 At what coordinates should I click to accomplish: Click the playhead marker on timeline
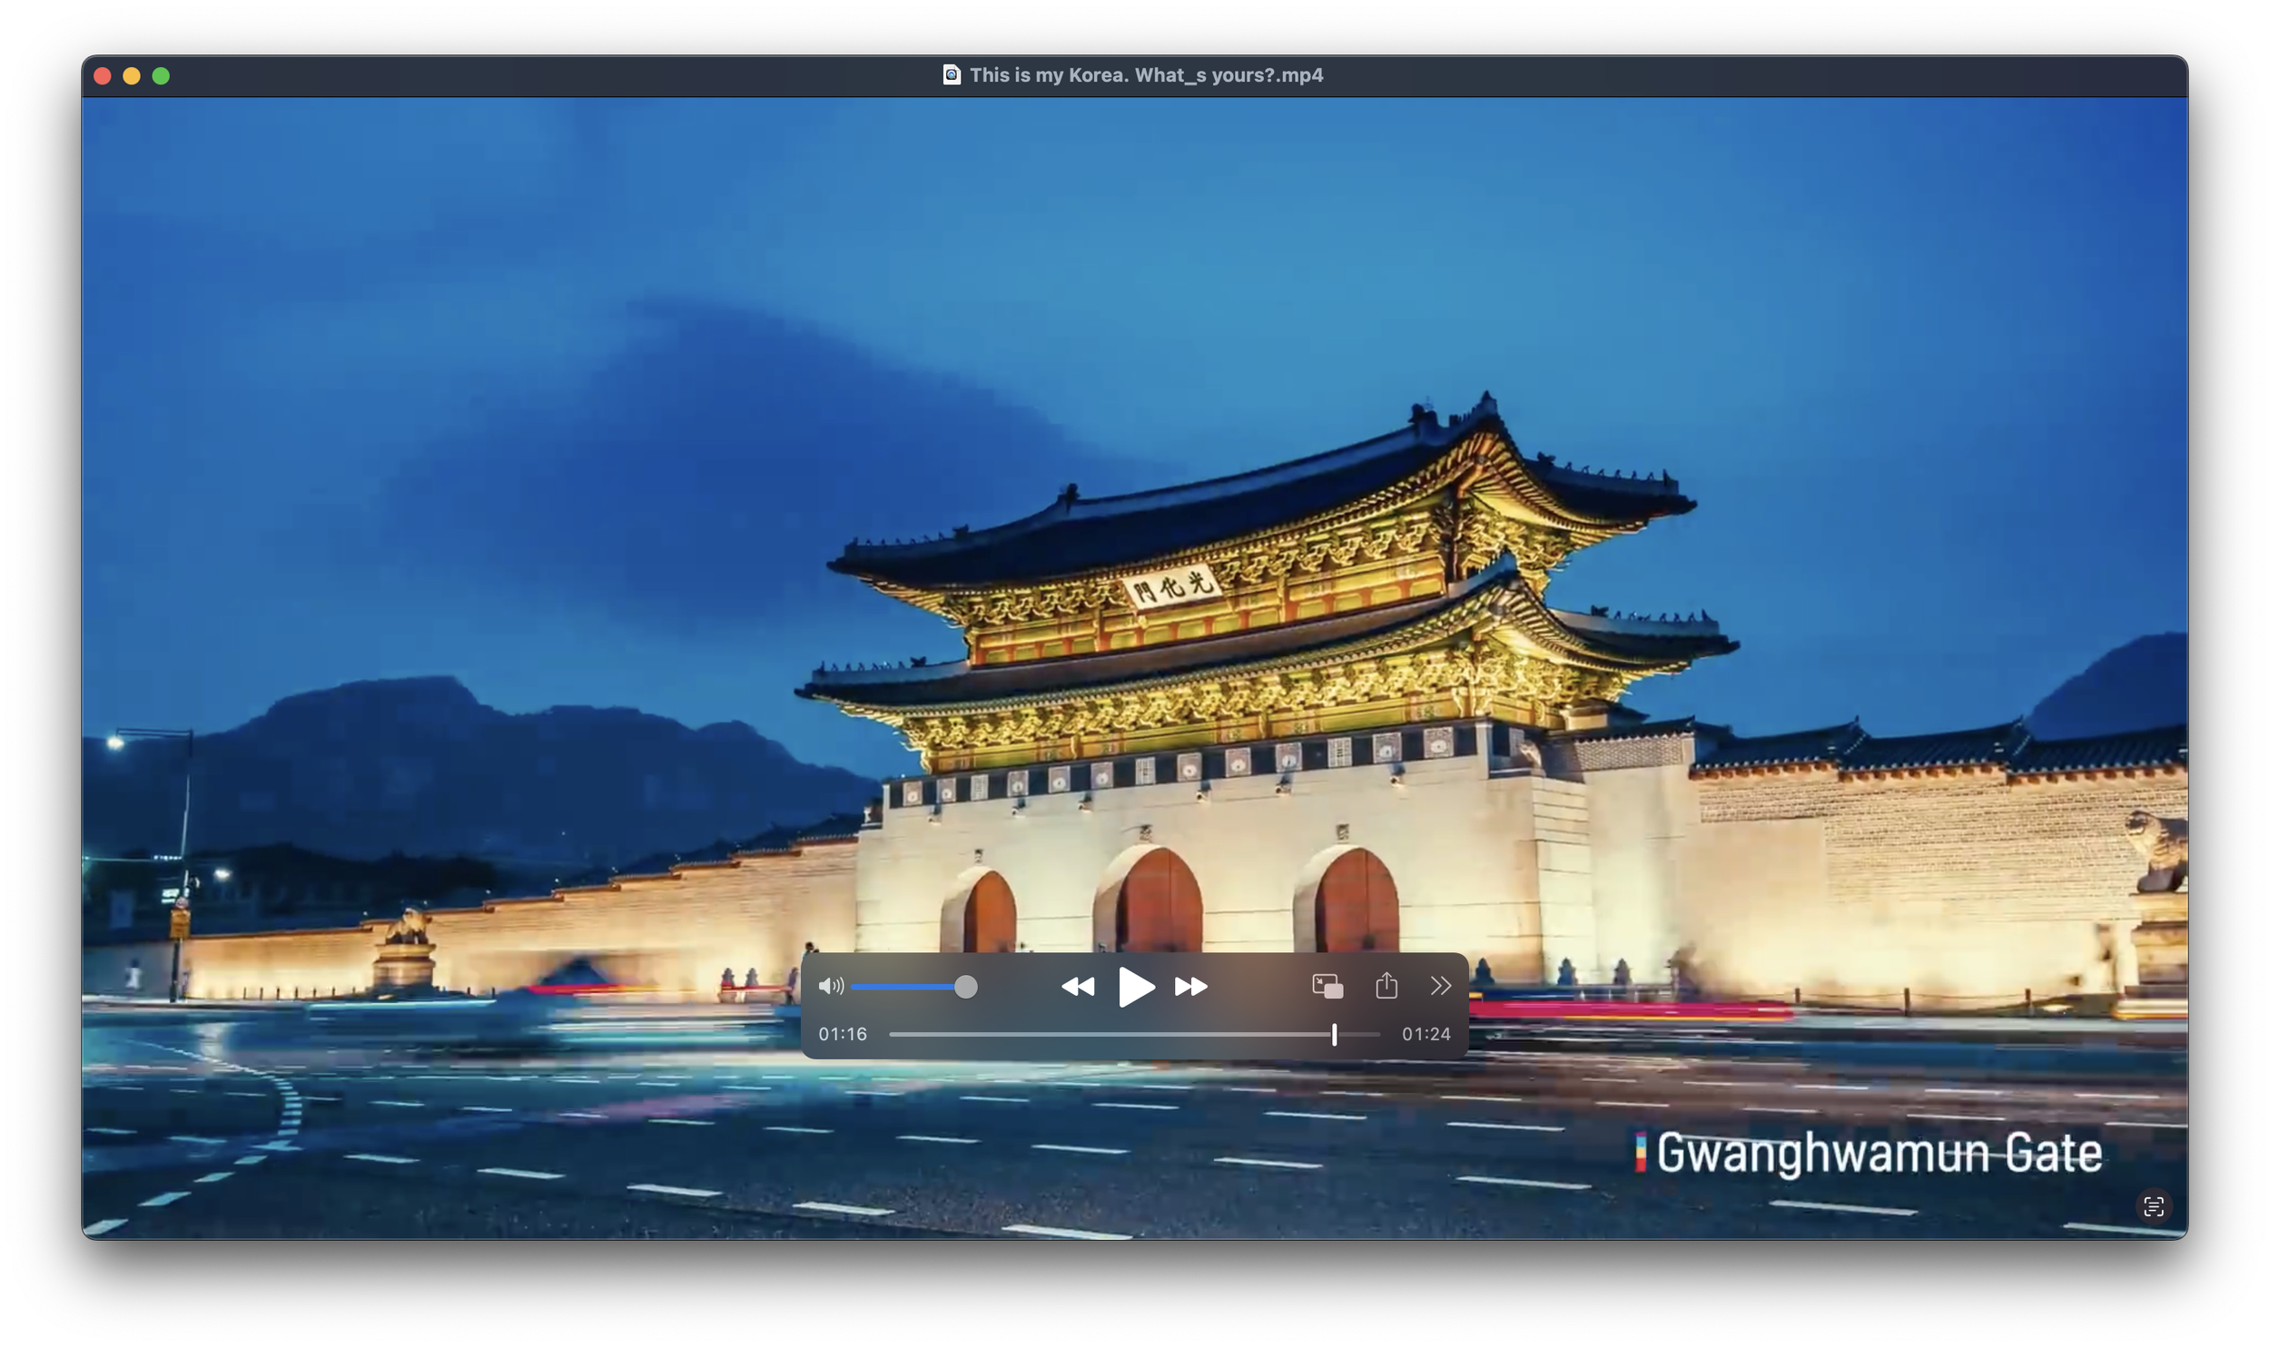pos(1335,1035)
